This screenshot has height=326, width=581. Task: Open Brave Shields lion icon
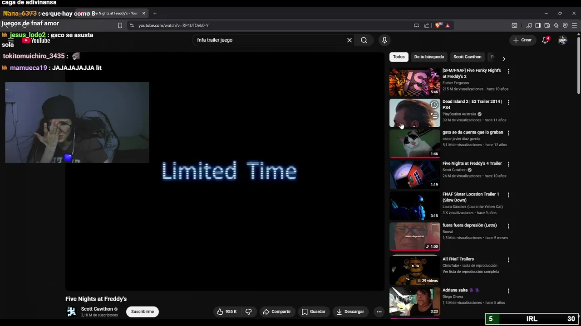(438, 25)
